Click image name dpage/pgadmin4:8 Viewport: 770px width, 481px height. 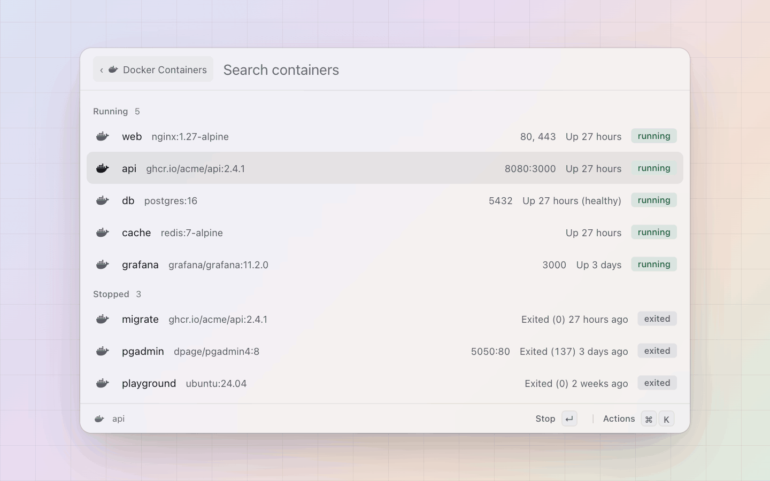217,351
